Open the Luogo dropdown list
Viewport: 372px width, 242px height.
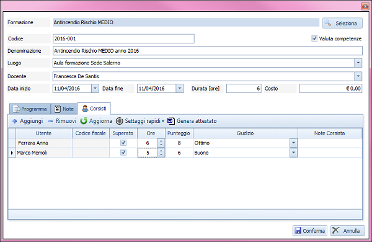(358, 63)
